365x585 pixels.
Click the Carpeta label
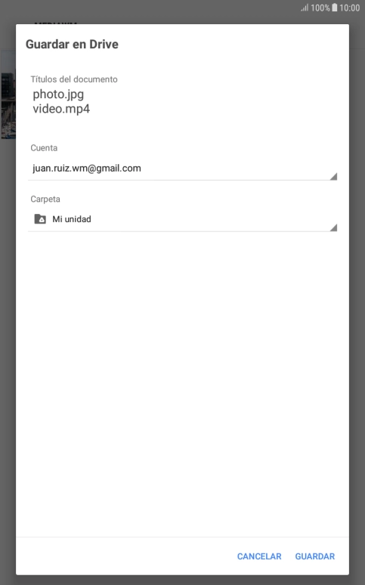(45, 199)
